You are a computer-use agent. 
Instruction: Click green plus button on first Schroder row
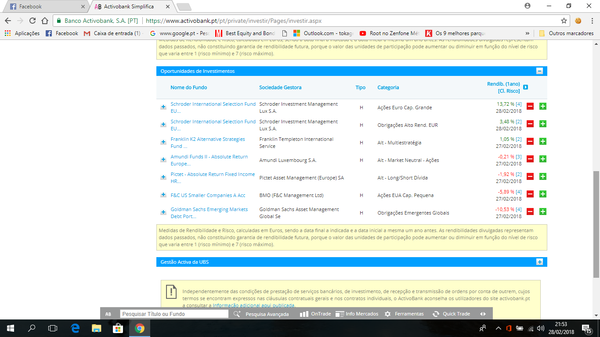542,106
